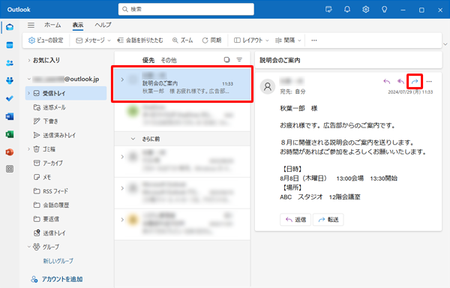Image resolution: width=450 pixels, height=288 pixels.
Task: Click the 転送 forward button below message
Action: (328, 220)
